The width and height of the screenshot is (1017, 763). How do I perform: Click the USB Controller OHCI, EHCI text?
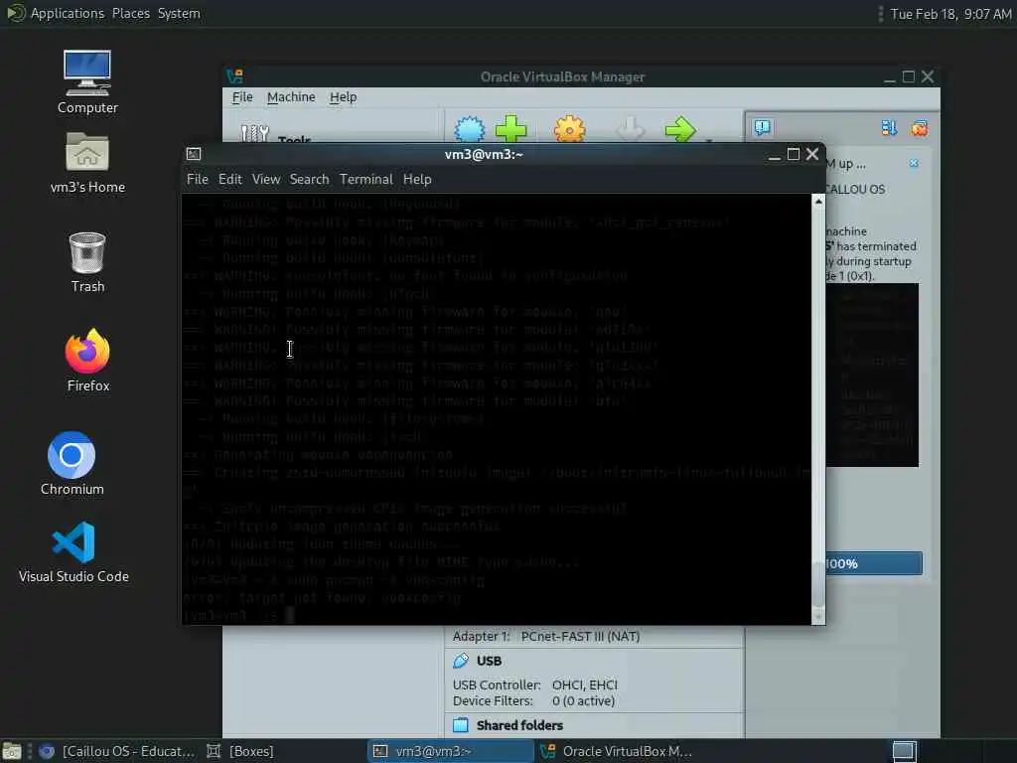point(535,686)
